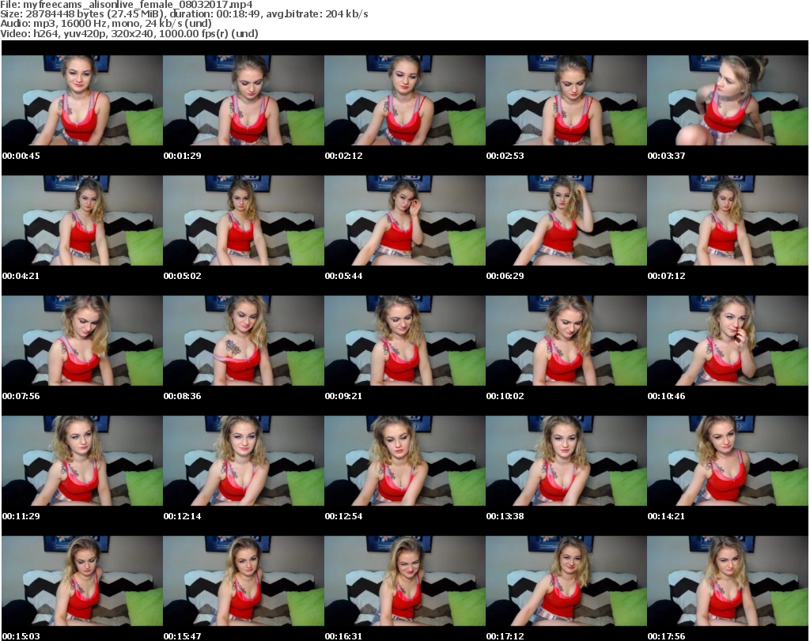The image size is (810, 641).
Task: View the still image labeled 00:15:47
Action: coord(244,581)
